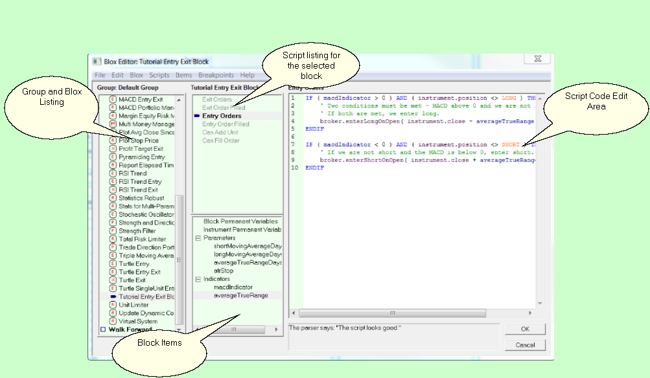Select the macdIndicator item
650x378 pixels.
(x=233, y=287)
